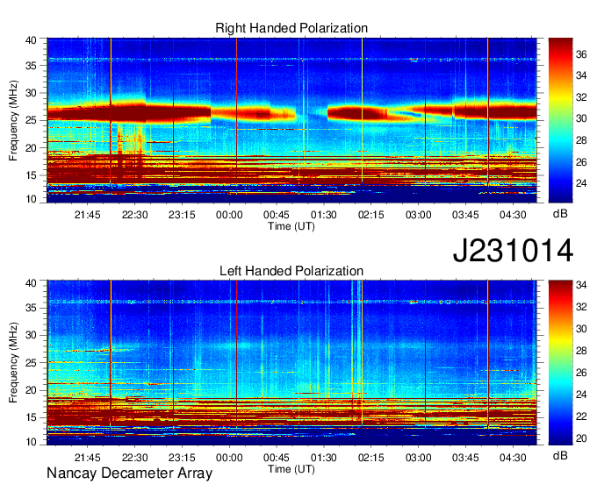Click the 'dB' unit label under left-handed color bar
Image resolution: width=597 pixels, height=484 pixels.
click(560, 455)
